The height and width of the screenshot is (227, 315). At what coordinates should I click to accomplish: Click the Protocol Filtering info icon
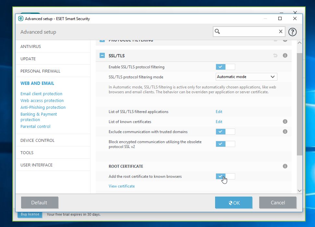285,40
